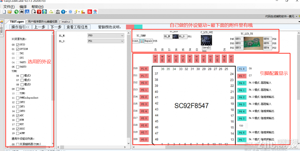Enable TIM2 模式3 checkbox
300x151 pixels.
point(22,76)
